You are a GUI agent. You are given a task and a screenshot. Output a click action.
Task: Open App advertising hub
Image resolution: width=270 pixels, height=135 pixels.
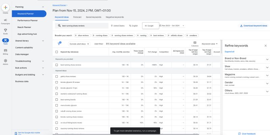tap(27, 34)
